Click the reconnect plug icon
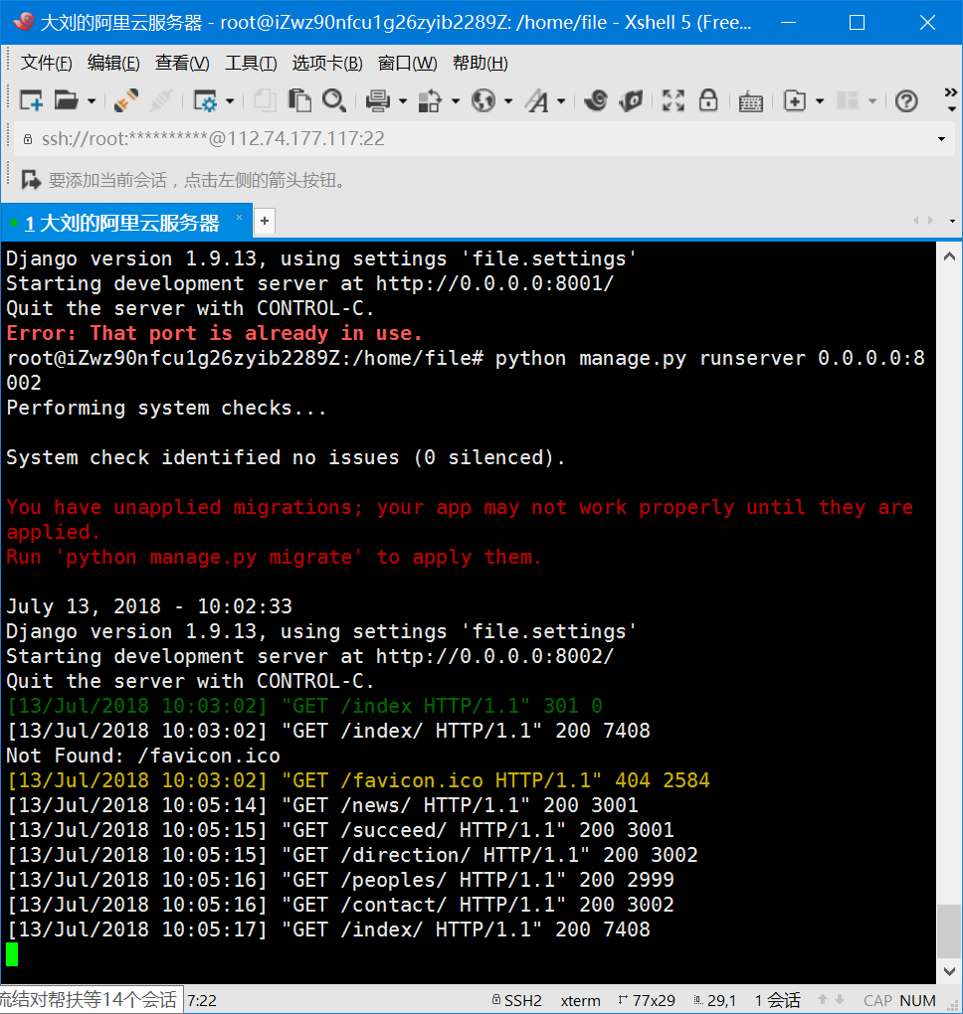963x1014 pixels. (125, 100)
